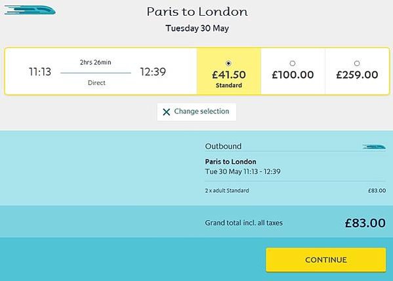This screenshot has width=393, height=281.
Task: Click the X icon beside Change selection
Action: coord(167,112)
